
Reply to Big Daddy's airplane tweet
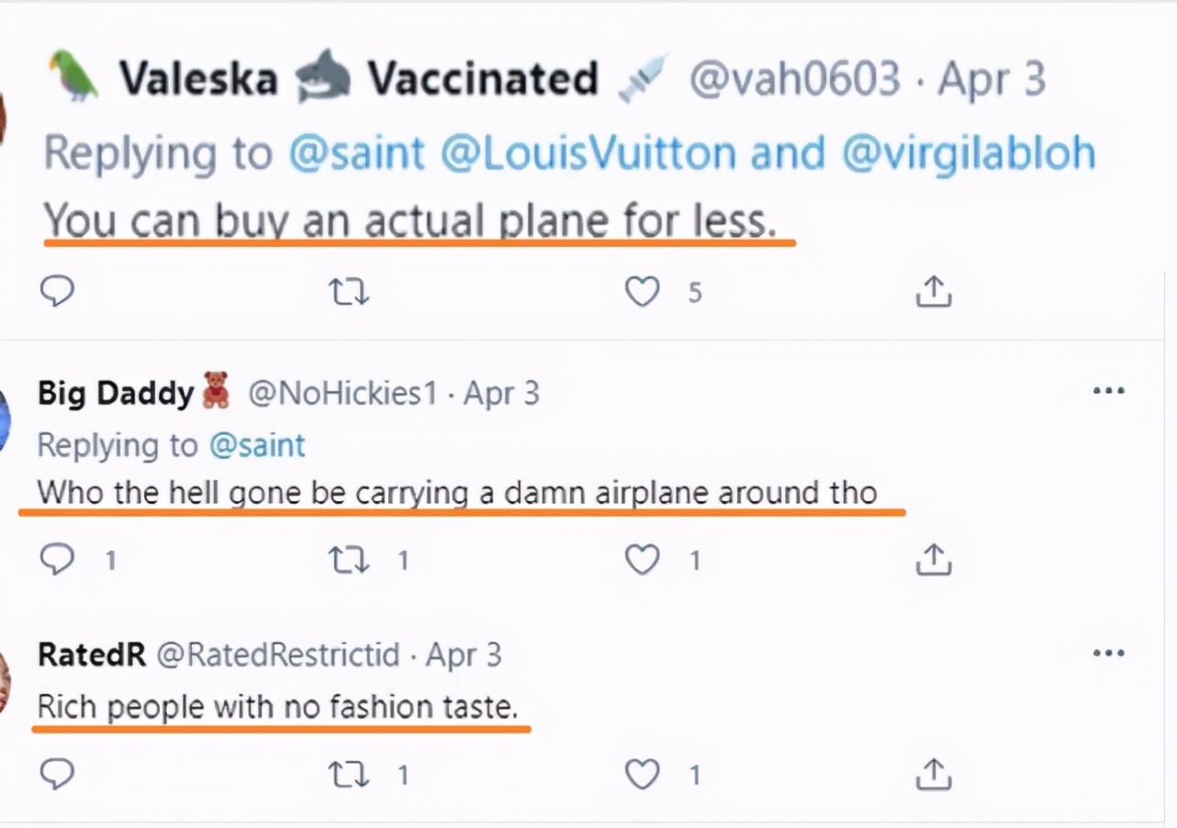[57, 559]
